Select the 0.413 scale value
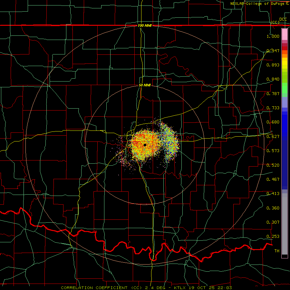 point(273,194)
